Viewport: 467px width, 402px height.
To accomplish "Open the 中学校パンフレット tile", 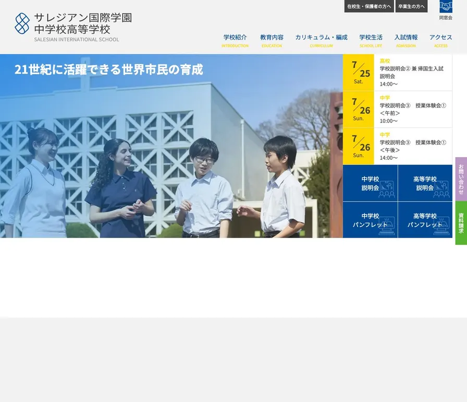I will tap(370, 220).
